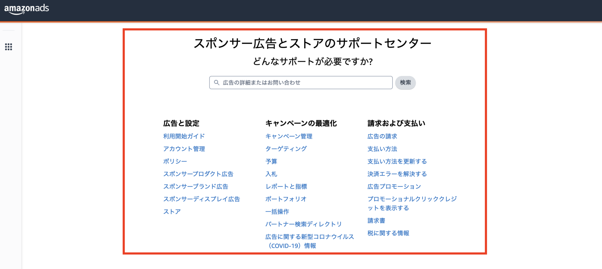Open the ストア topic
This screenshot has height=269, width=602.
coord(172,211)
